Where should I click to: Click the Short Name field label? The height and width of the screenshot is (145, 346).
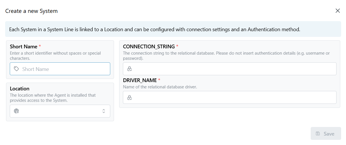click(x=24, y=46)
